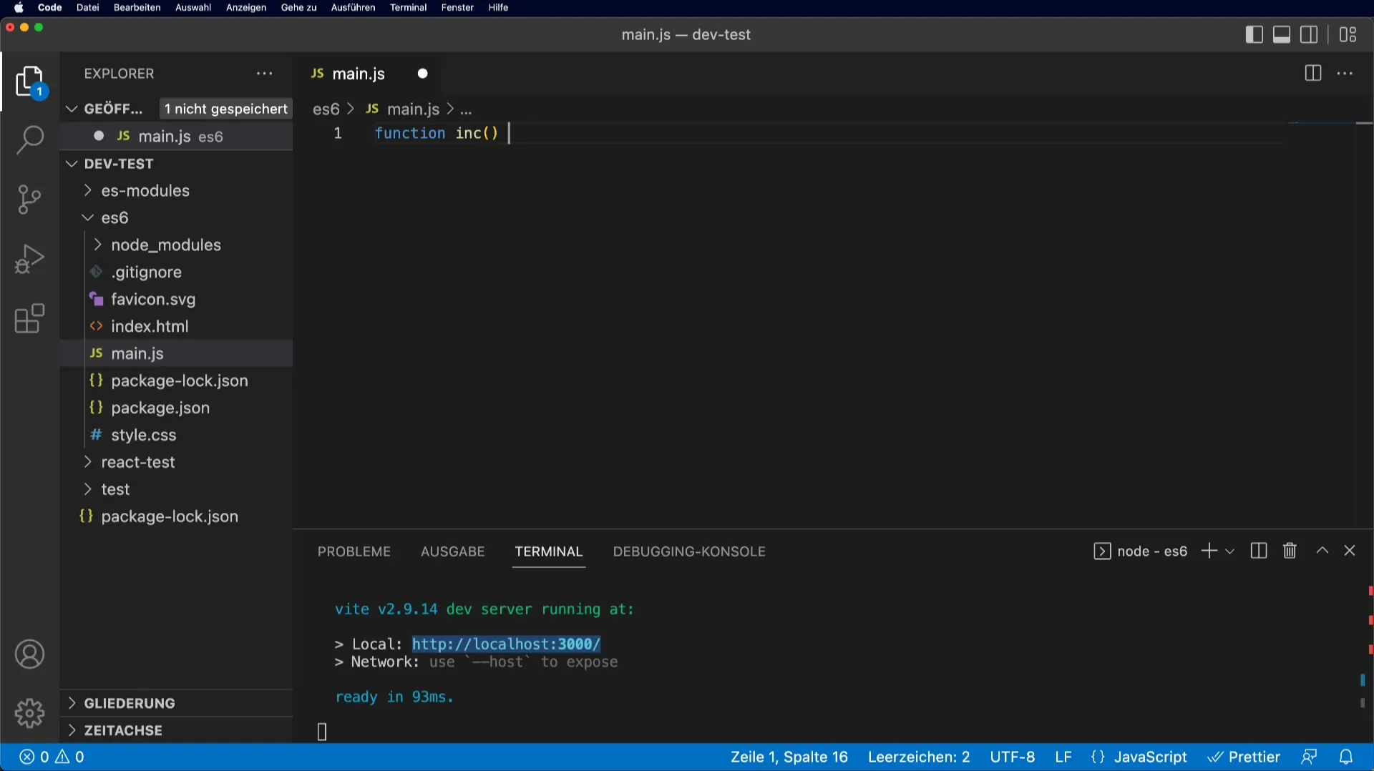Open the Search view in activity bar
The width and height of the screenshot is (1374, 771).
[x=29, y=139]
